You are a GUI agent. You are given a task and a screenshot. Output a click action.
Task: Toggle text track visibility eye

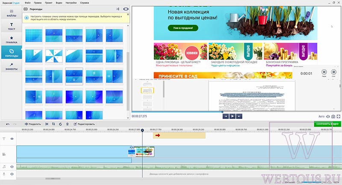coord(12,138)
